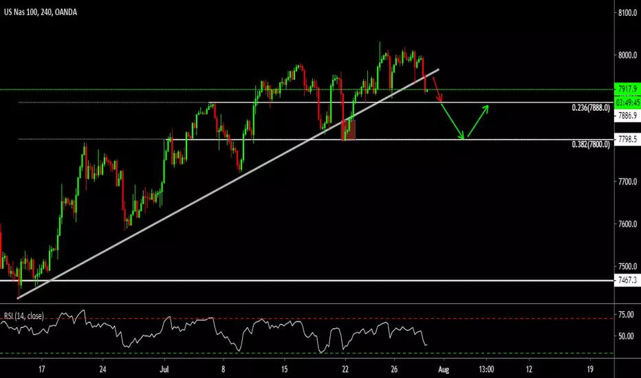This screenshot has height=378, width=641.
Task: Click the current price label 7917.9
Action: tap(627, 89)
